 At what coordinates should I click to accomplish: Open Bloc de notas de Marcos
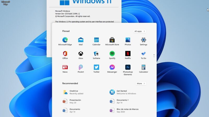pyautogui.click(x=124, y=110)
